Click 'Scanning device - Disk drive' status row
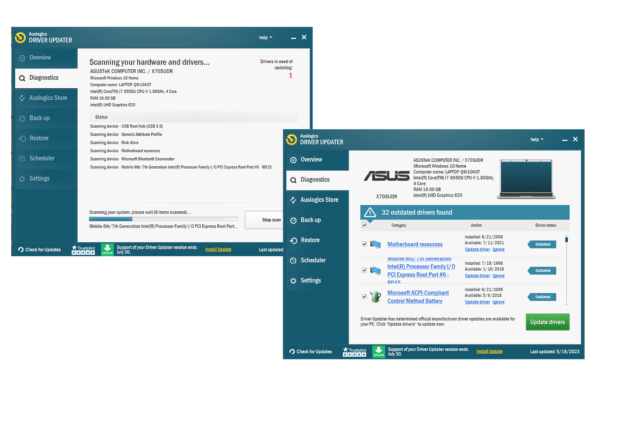Image resolution: width=619 pixels, height=440 pixels. point(115,143)
